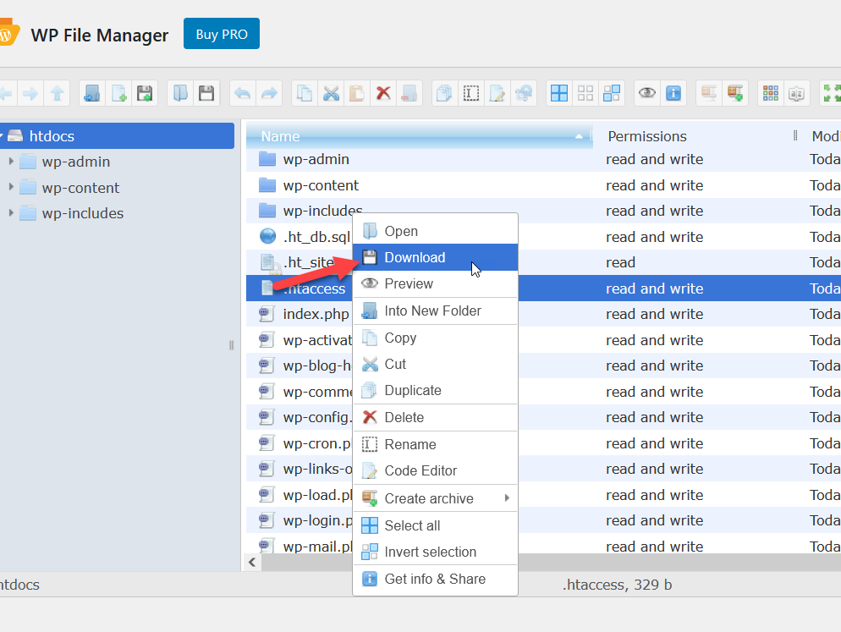This screenshot has height=632, width=841.
Task: Click the Permissions column header
Action: point(695,136)
